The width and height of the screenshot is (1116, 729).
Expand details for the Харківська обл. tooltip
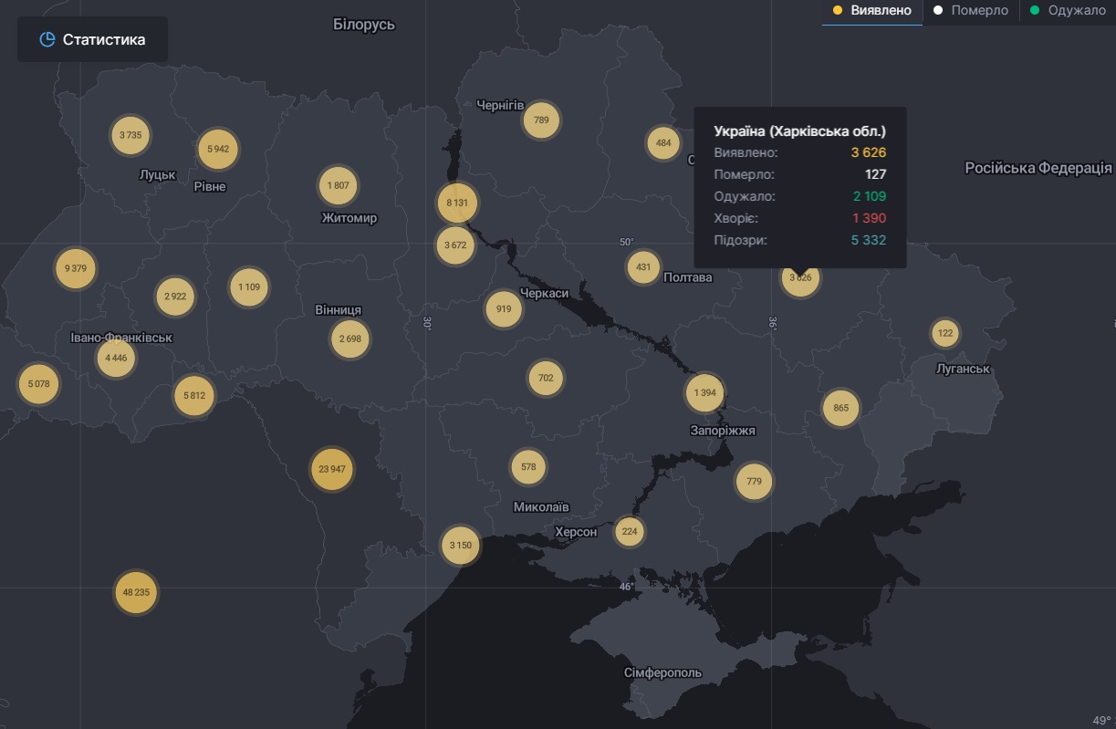click(x=801, y=130)
